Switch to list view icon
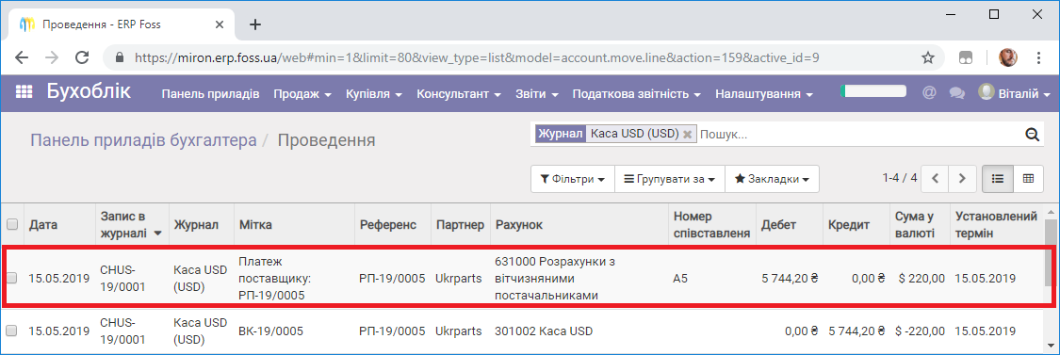 [997, 179]
